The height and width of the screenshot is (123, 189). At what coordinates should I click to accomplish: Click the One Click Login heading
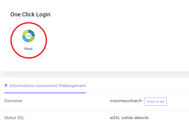click(30, 15)
